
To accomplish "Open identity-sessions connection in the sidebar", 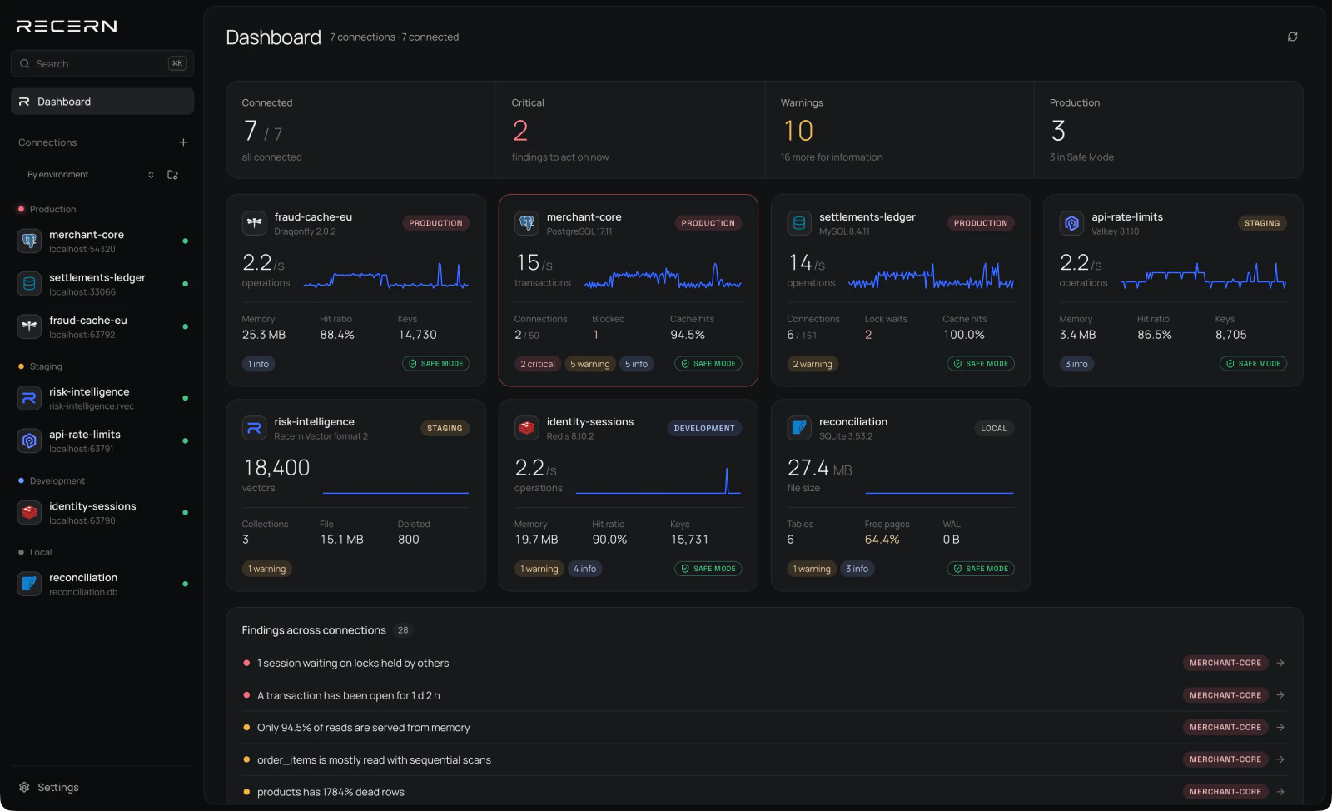I will pos(102,513).
